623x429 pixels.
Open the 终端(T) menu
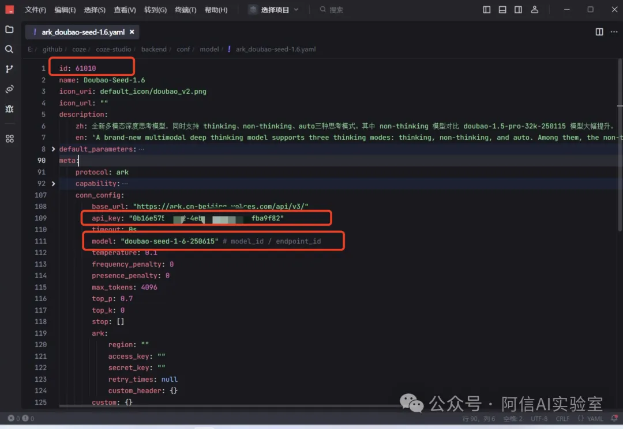click(186, 10)
